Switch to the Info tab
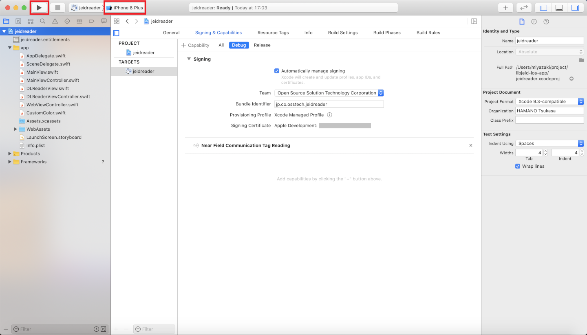 (x=309, y=33)
